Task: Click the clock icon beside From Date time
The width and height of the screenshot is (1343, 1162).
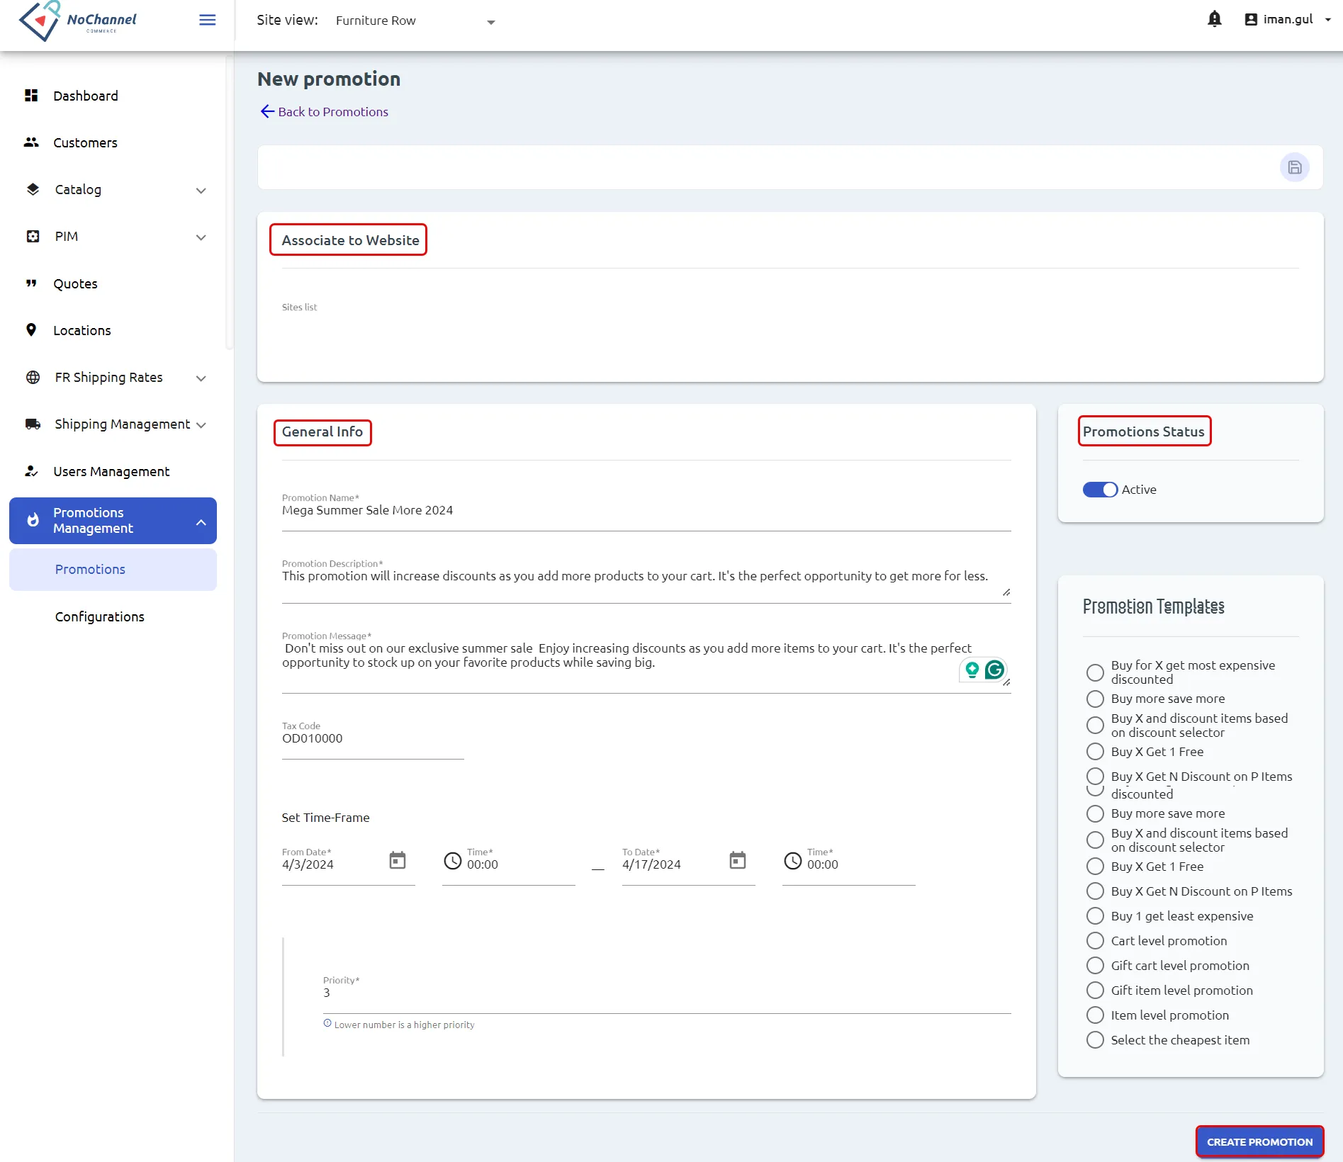Action: pyautogui.click(x=452, y=861)
